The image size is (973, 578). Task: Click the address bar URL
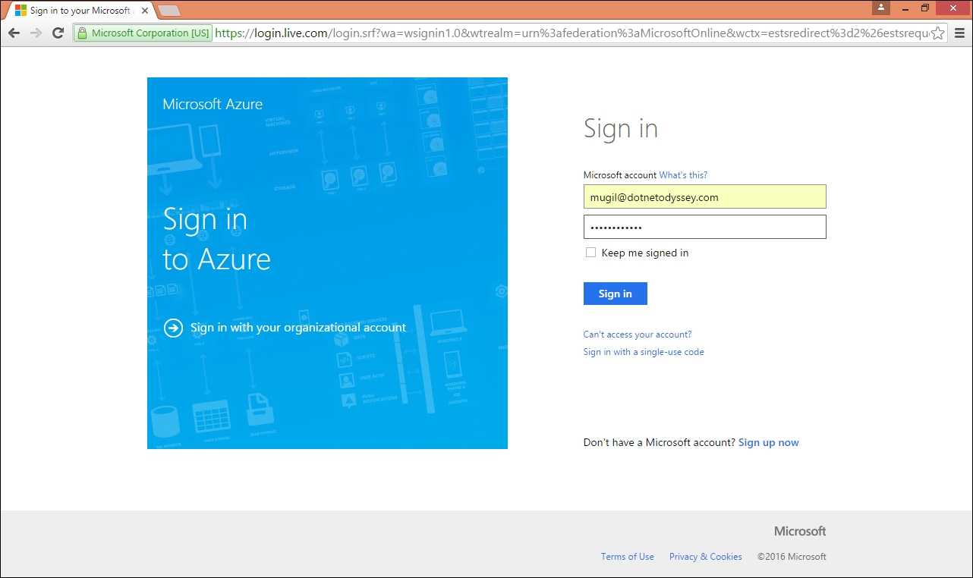(572, 33)
